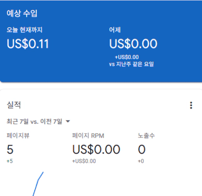Click yesterday's earnings US$0.00 in blue card
Screen dimensions: 202x196
(133, 44)
